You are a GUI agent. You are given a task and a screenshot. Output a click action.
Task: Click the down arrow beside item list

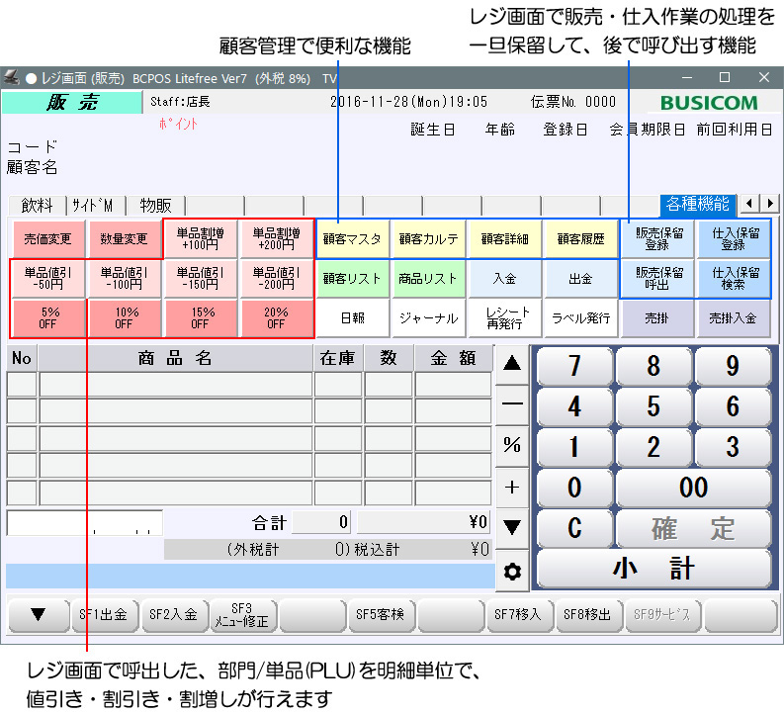coord(512,526)
